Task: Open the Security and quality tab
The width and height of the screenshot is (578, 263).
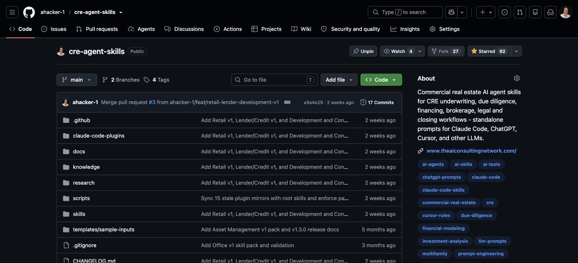Action: [x=351, y=29]
